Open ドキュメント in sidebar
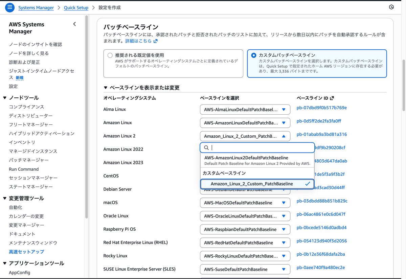Screen dimensions: 406x279 coord(22,234)
